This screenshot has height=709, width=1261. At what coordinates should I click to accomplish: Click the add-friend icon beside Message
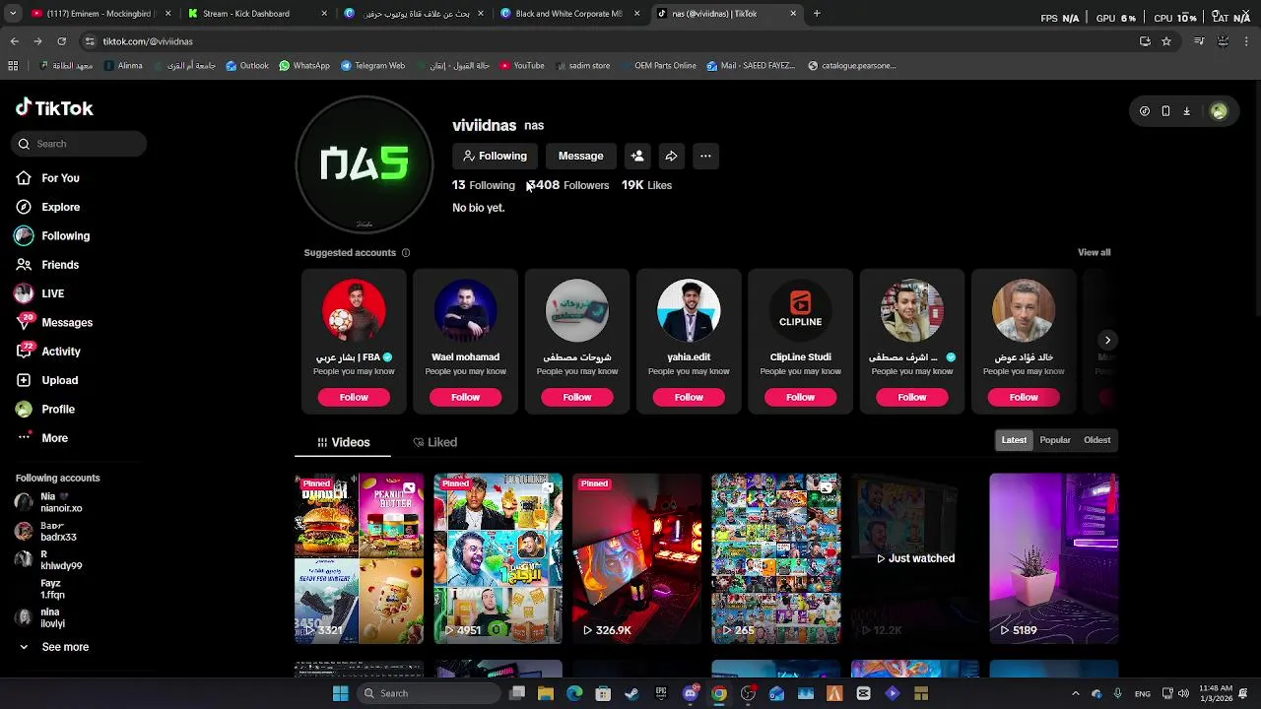(x=637, y=156)
